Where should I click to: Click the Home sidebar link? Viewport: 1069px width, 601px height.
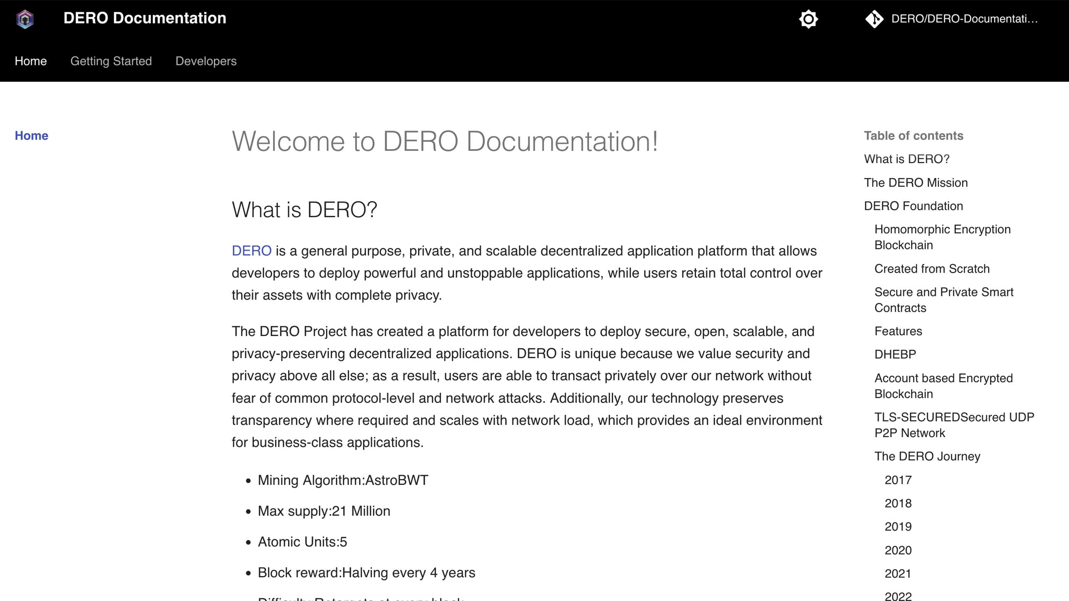pos(32,135)
